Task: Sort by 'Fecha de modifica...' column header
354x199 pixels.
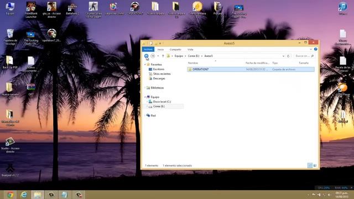Action: [x=257, y=63]
